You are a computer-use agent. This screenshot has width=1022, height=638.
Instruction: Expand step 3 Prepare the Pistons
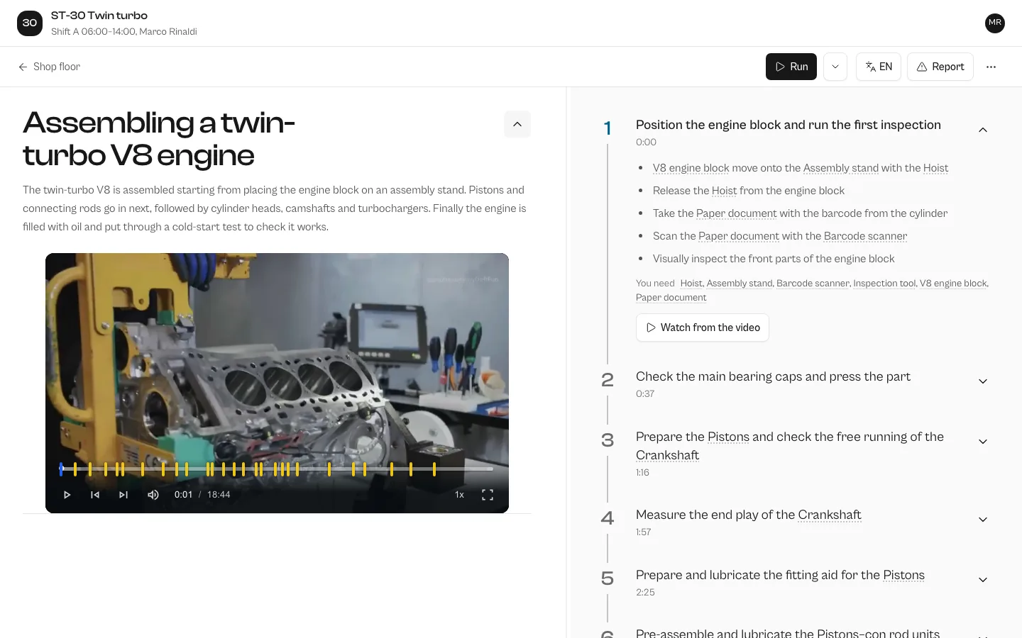tap(983, 442)
